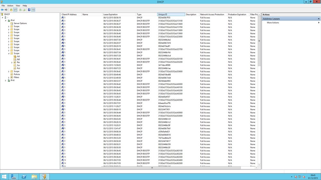Open the Windows Start button
Screen dimensions: 321x180
tap(4, 177)
